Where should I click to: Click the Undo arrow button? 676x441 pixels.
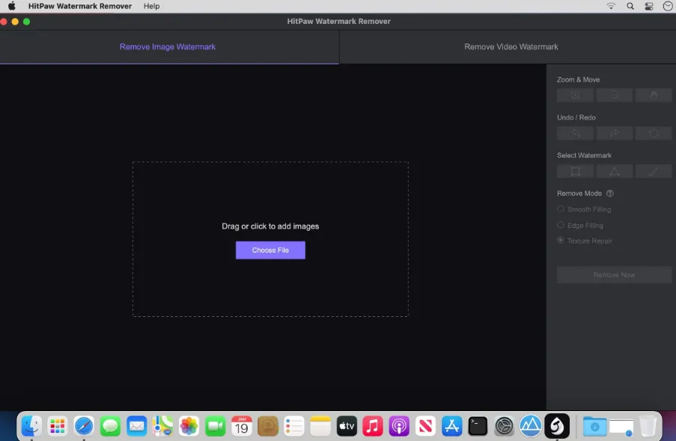[x=575, y=133]
